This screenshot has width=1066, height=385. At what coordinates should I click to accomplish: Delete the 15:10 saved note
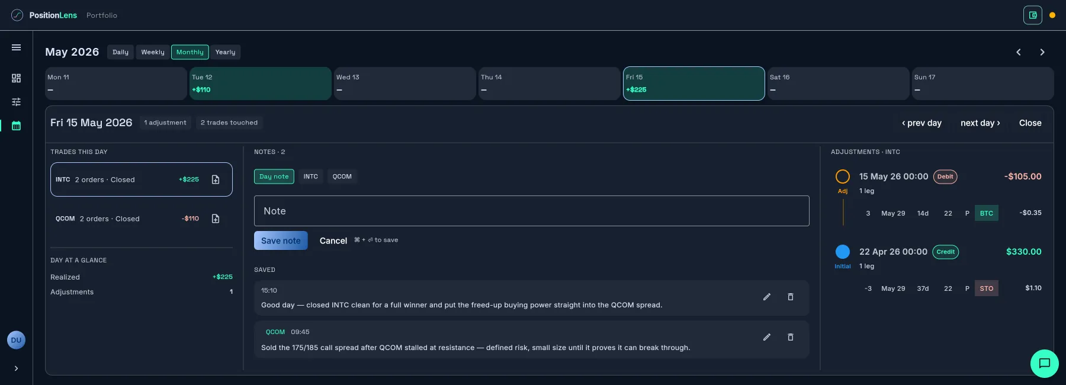[x=790, y=297]
